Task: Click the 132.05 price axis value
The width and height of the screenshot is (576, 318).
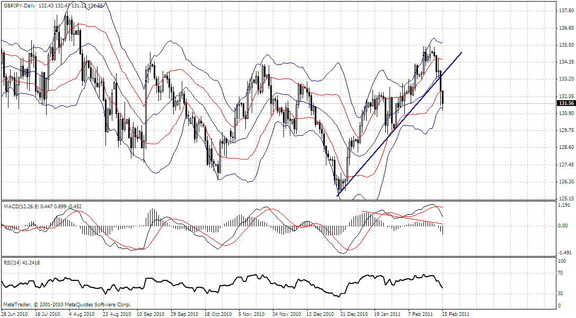Action: point(566,96)
